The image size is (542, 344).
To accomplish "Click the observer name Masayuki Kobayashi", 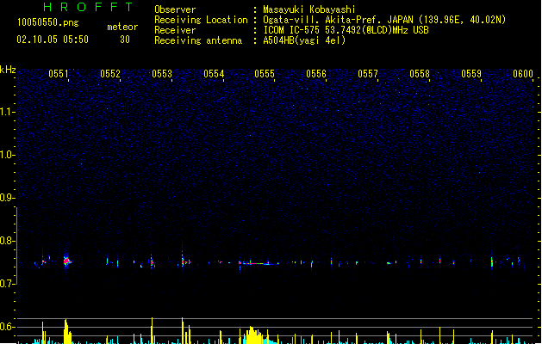I will tap(309, 9).
